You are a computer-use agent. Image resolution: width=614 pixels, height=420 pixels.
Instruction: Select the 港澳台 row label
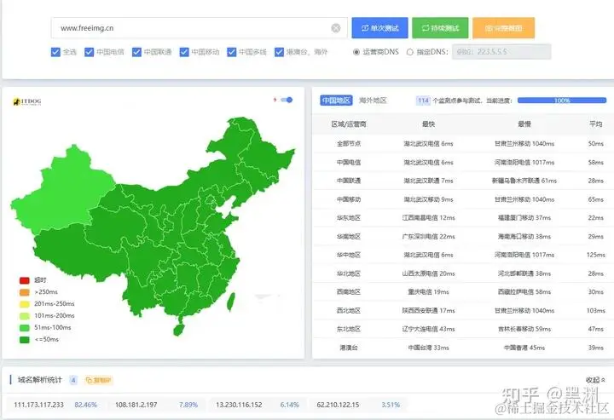(x=349, y=348)
